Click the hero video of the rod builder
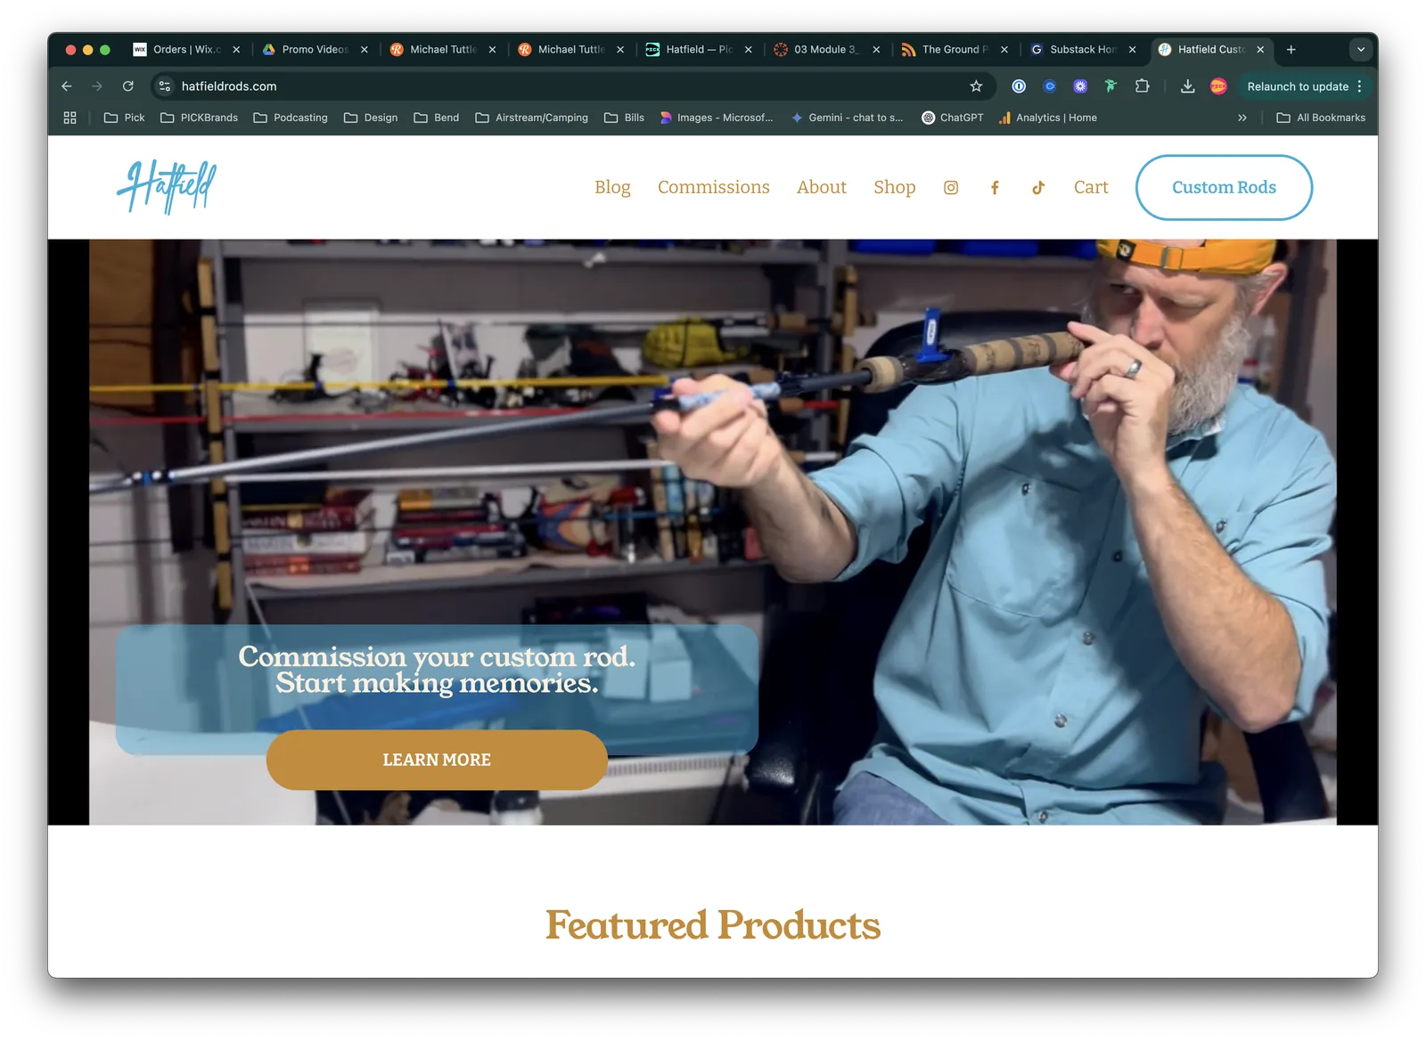This screenshot has height=1041, width=1426. tap(713, 532)
